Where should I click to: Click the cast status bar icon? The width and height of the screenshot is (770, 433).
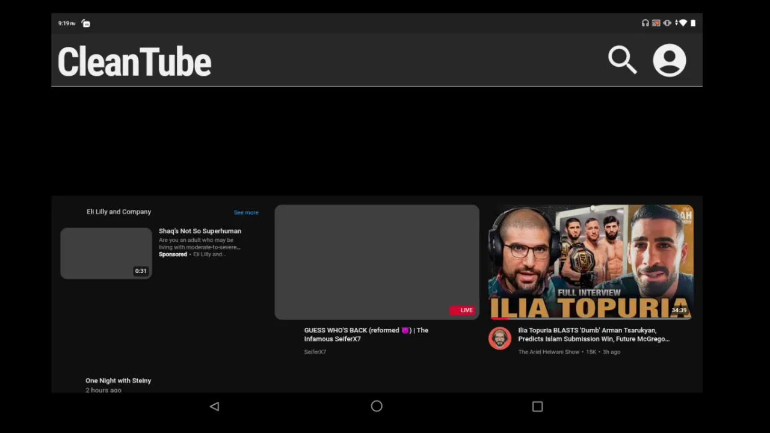(656, 23)
